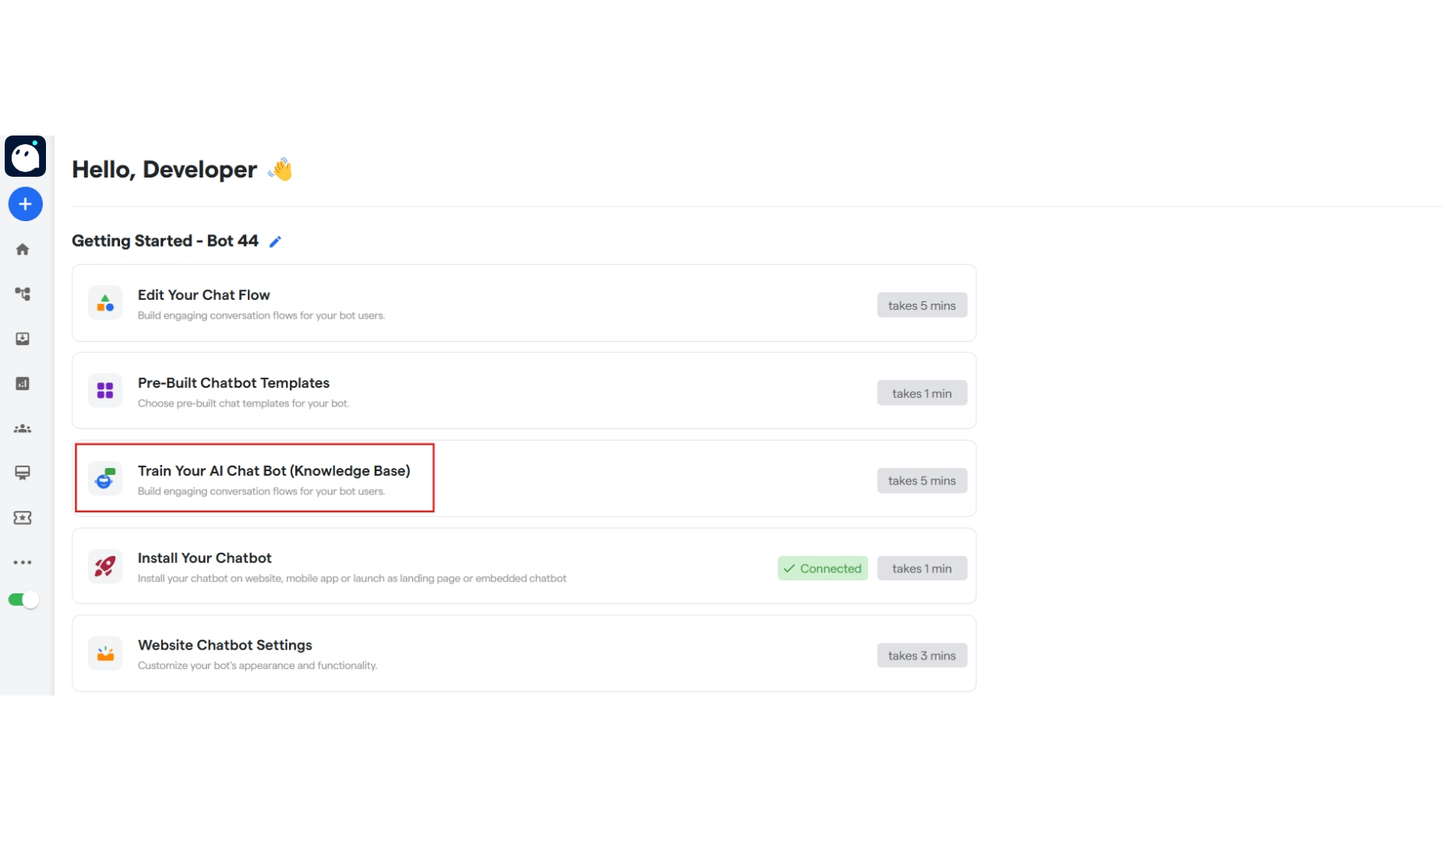The width and height of the screenshot is (1454, 841).
Task: Select the chat flow builder icon
Action: [x=23, y=294]
